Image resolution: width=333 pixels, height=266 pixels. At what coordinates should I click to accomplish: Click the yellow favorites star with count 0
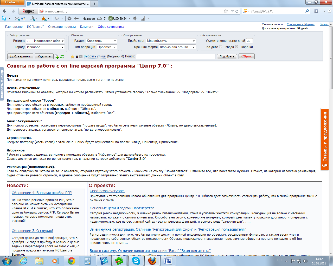(73, 56)
